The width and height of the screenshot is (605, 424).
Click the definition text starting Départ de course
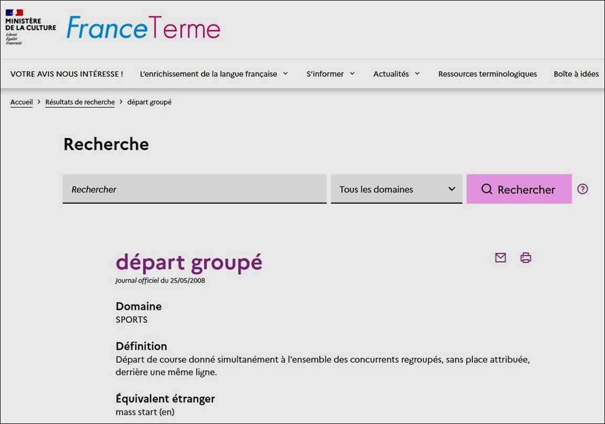tap(322, 366)
